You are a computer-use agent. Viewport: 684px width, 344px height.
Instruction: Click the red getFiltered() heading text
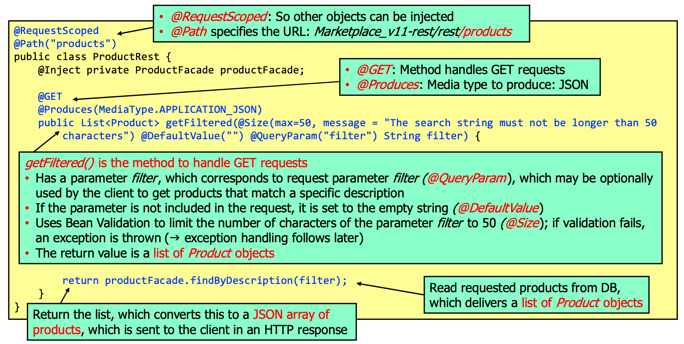tap(59, 163)
